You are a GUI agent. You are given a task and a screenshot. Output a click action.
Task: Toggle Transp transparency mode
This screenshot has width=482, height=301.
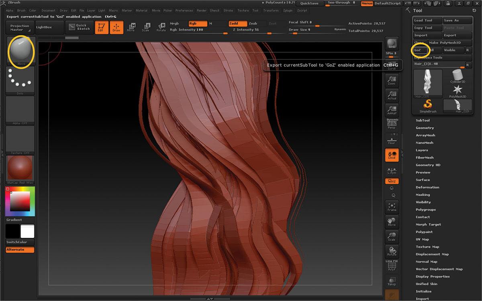click(x=392, y=281)
